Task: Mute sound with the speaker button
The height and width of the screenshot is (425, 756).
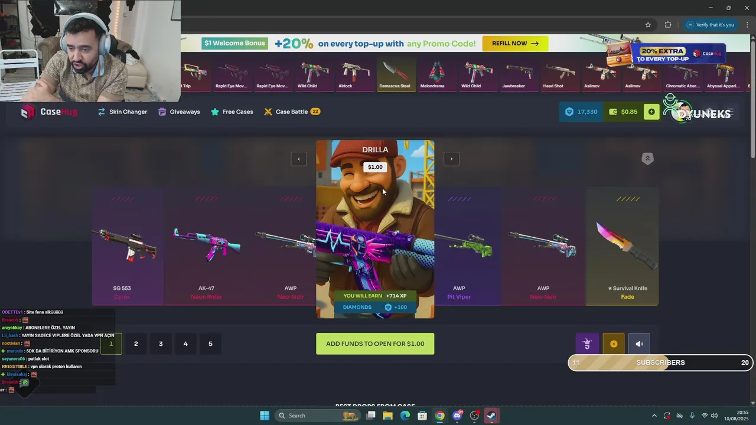Action: [x=639, y=344]
